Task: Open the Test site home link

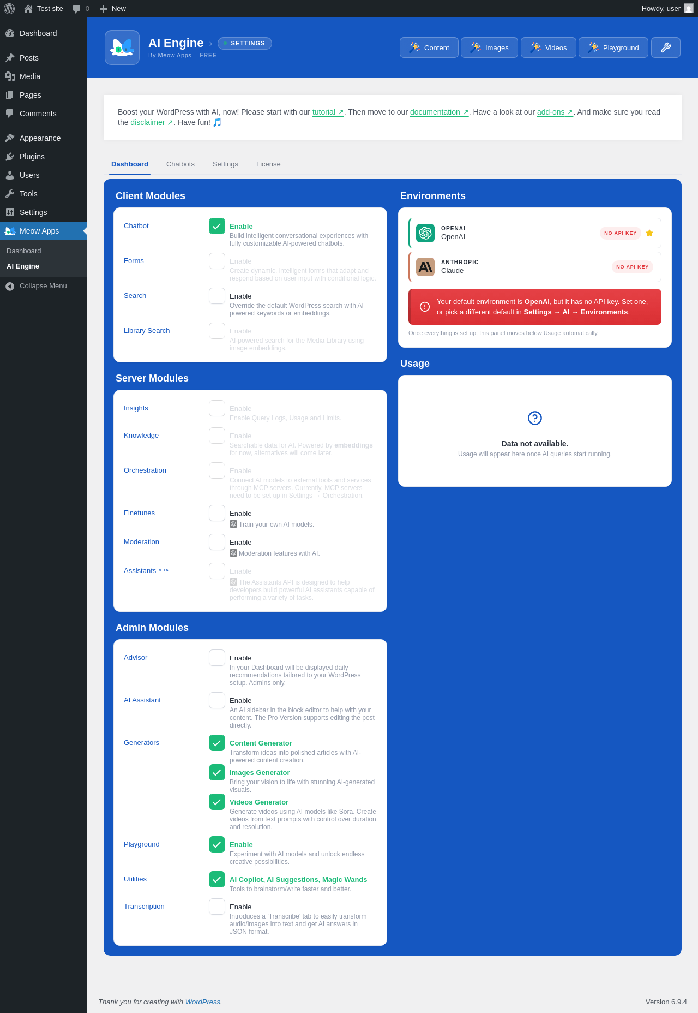Action: click(44, 9)
